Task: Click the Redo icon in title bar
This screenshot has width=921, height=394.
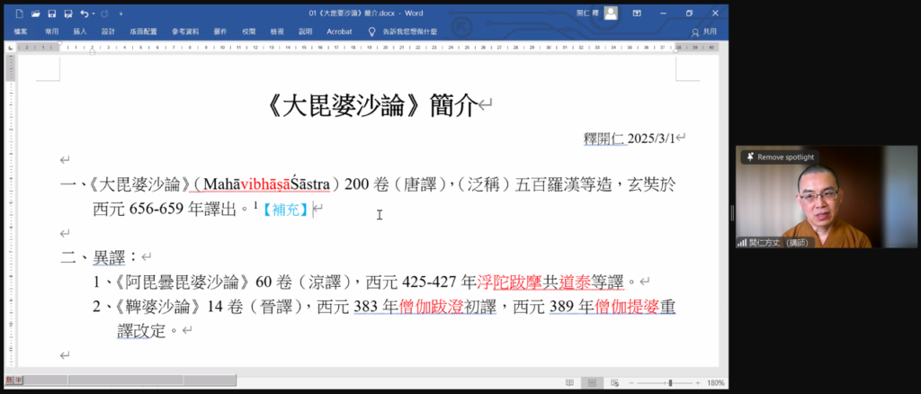Action: pos(104,13)
